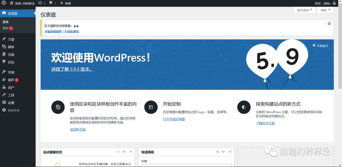Image resolution: width=342 pixels, height=167 pixels.
Task: Click the 外观 paintbrush icon
Action: point(4,72)
